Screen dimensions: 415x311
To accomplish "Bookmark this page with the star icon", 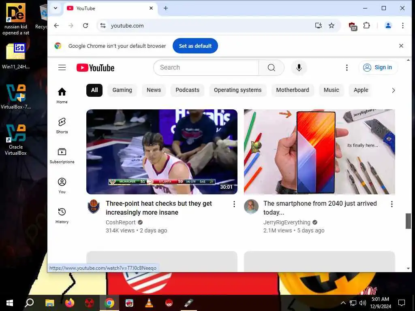I will coord(332,26).
